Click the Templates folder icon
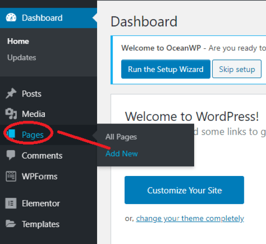The width and height of the screenshot is (266, 244). (x=11, y=224)
